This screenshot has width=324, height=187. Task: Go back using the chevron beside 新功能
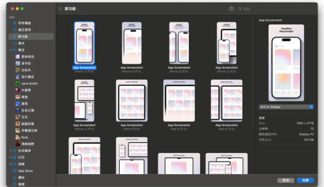pos(60,9)
